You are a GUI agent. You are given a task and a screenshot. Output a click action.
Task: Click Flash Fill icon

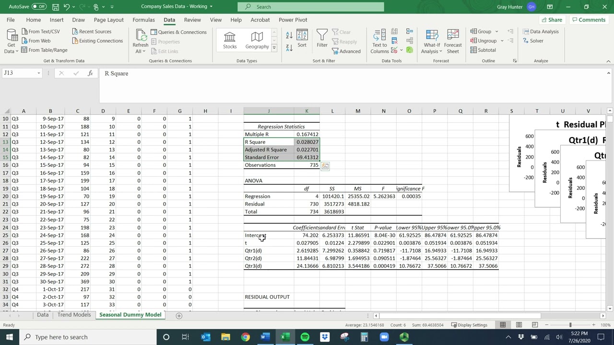(394, 32)
